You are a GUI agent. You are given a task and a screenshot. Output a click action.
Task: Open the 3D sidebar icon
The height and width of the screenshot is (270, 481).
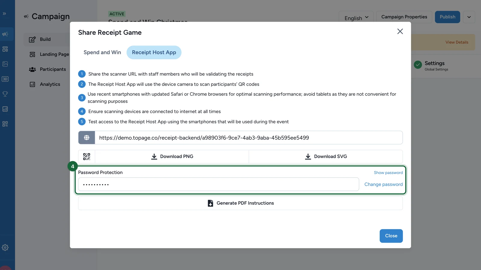pos(5,79)
